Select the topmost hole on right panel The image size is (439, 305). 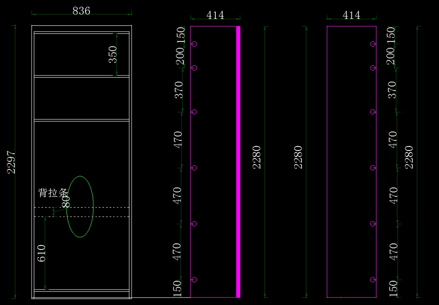373,44
